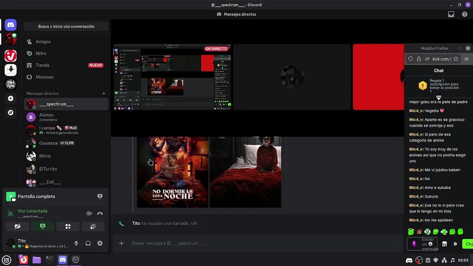
Task: Disconnect from the voice call
Action: pos(100,214)
